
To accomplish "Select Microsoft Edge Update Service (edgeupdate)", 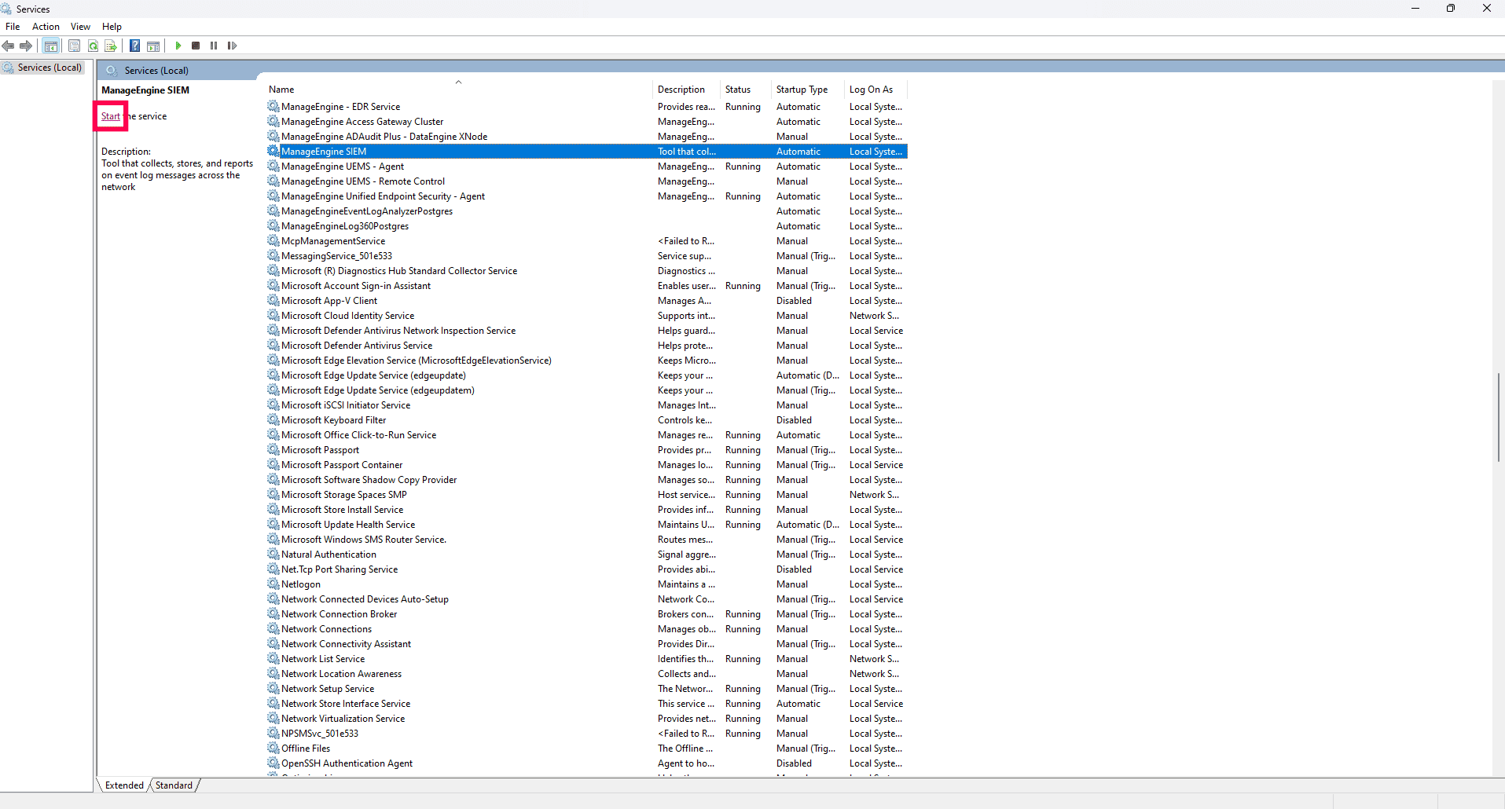I will (587, 375).
